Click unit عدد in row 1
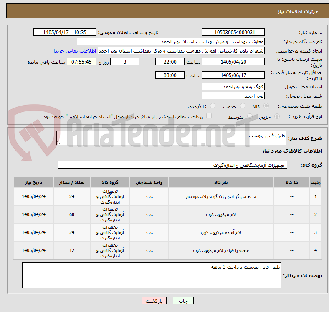 tap(149, 196)
